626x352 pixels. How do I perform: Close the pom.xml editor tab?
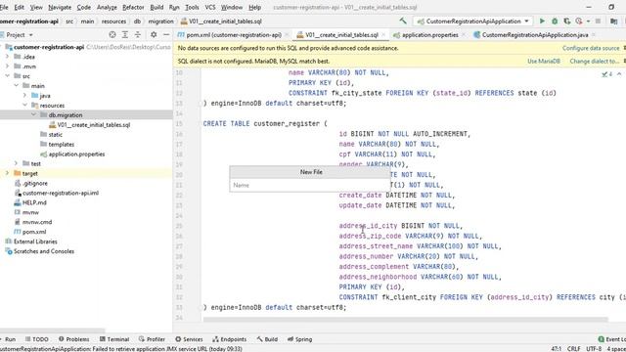(x=287, y=35)
